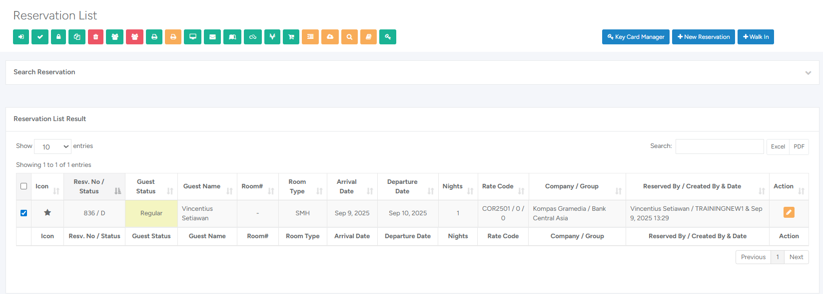The image size is (823, 294).
Task: Click the shopping cart toolbar icon
Action: pyautogui.click(x=291, y=37)
